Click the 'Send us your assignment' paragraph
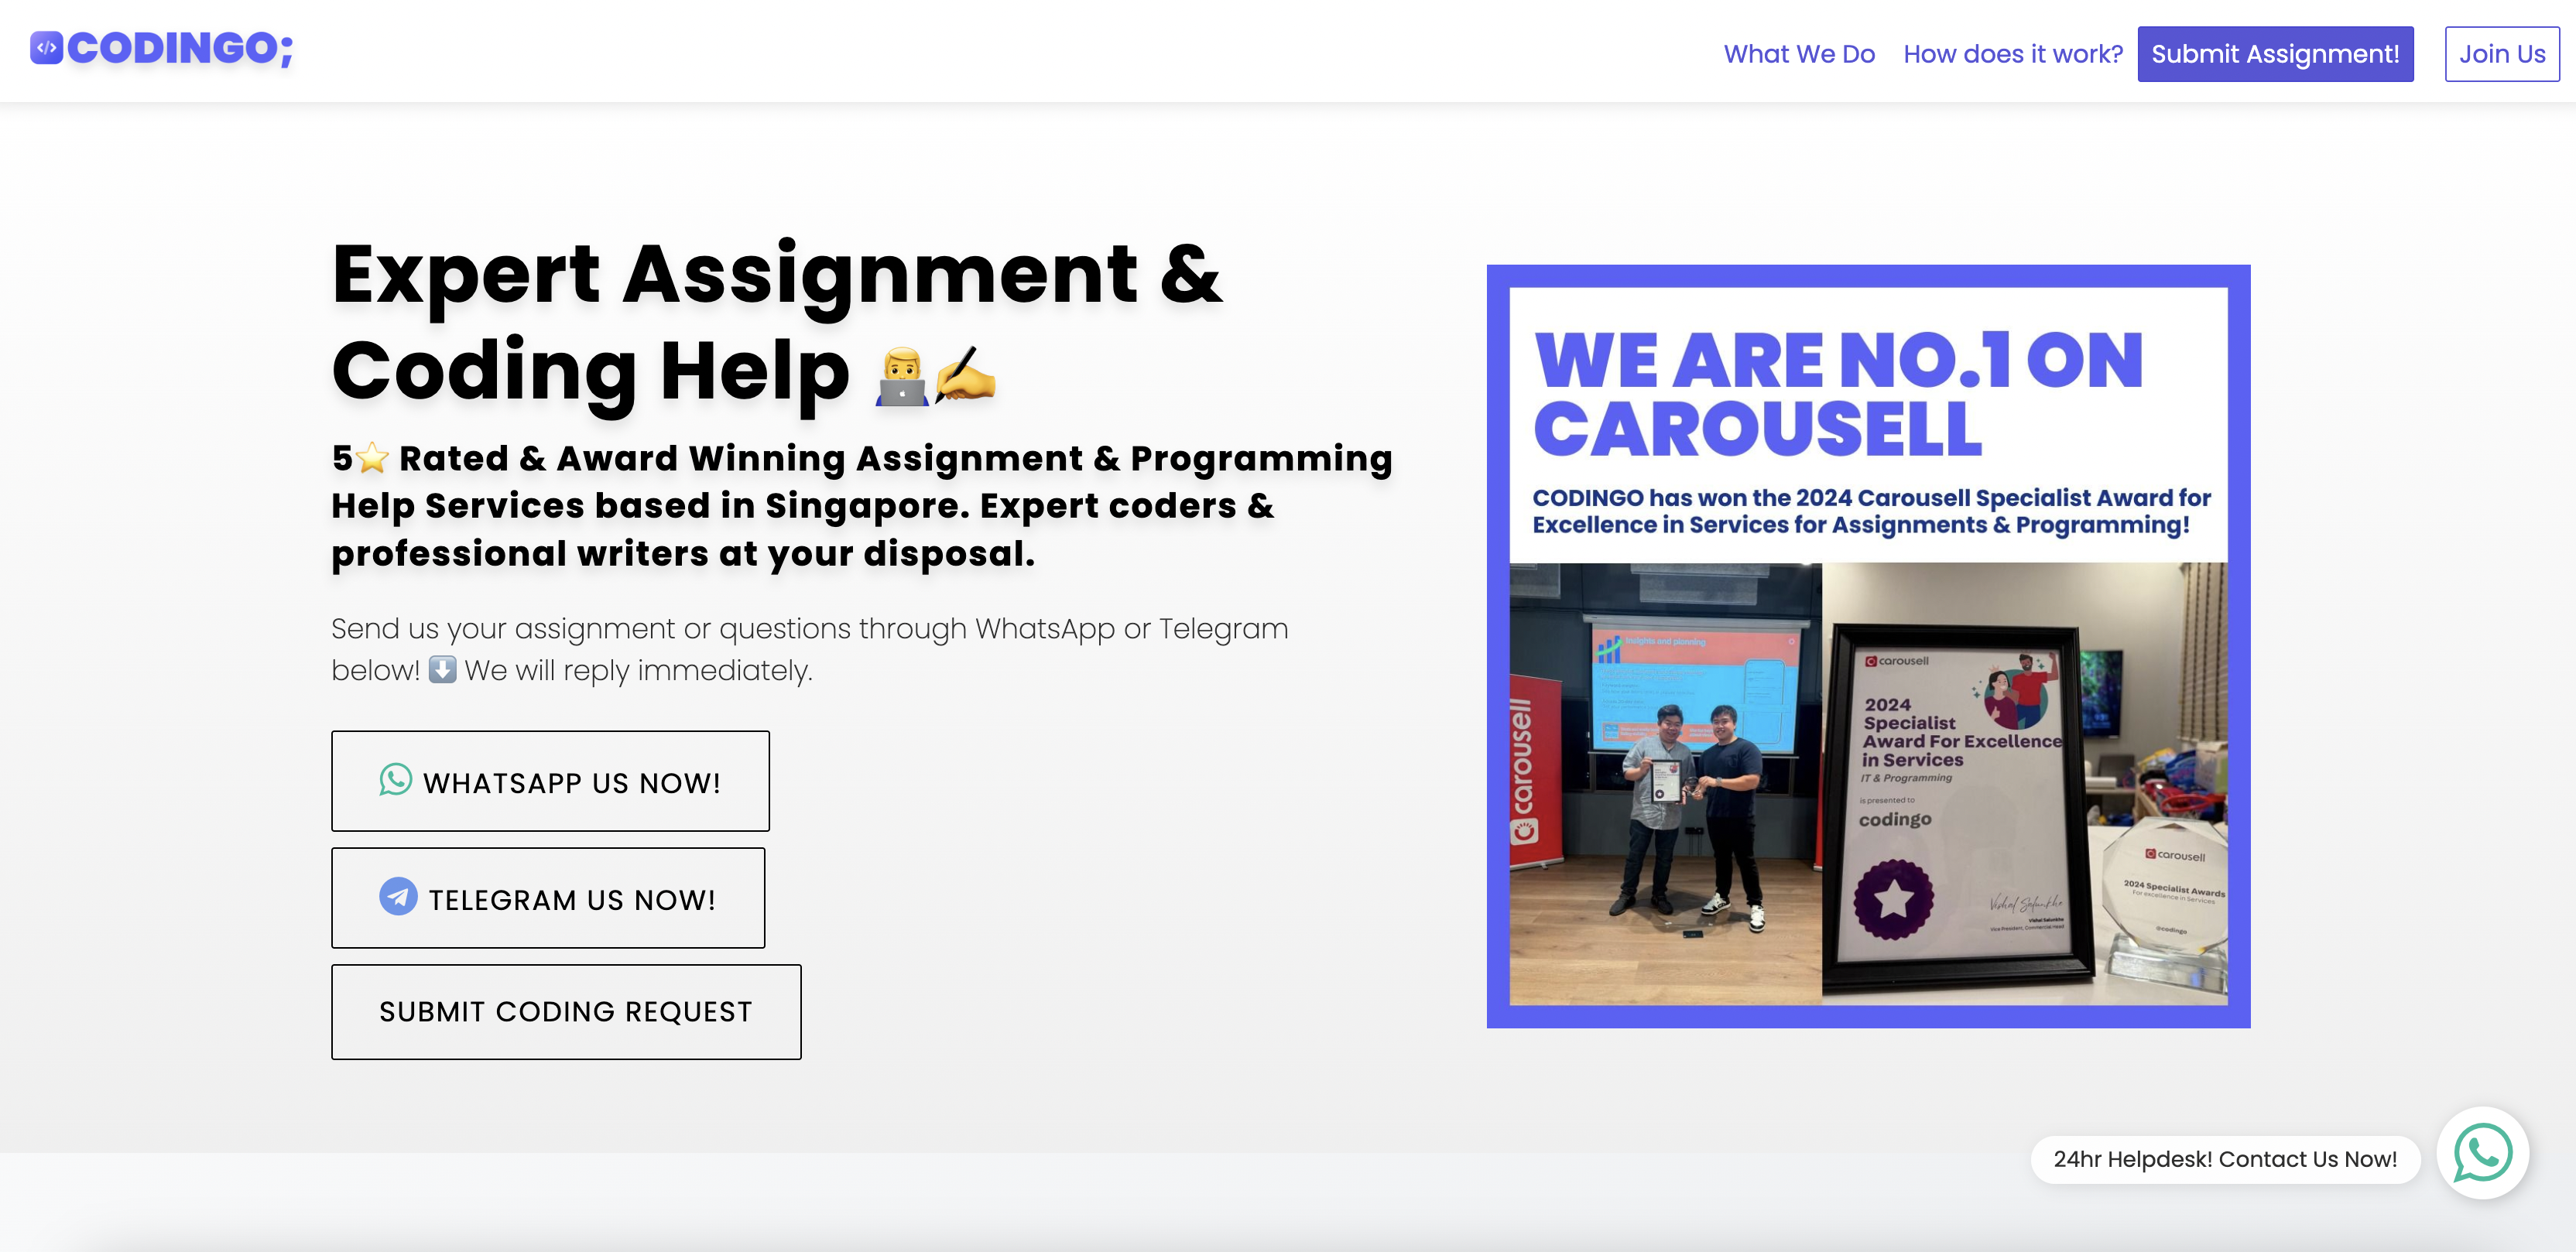The image size is (2576, 1252). pyautogui.click(x=810, y=649)
